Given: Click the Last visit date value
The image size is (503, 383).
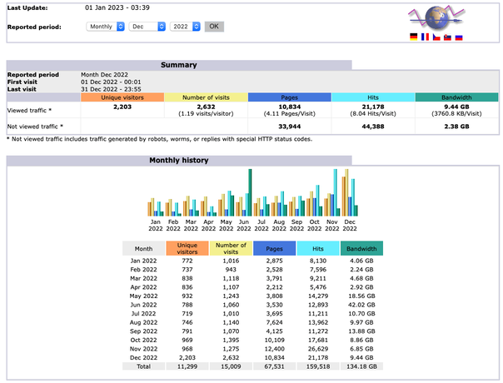Looking at the screenshot, I should click(x=111, y=89).
